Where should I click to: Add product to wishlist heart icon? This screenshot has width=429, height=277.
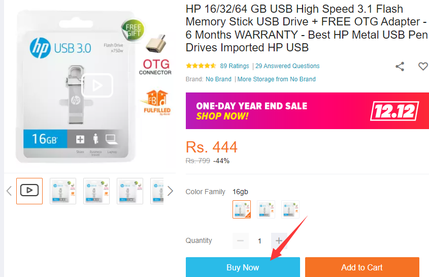tap(423, 66)
